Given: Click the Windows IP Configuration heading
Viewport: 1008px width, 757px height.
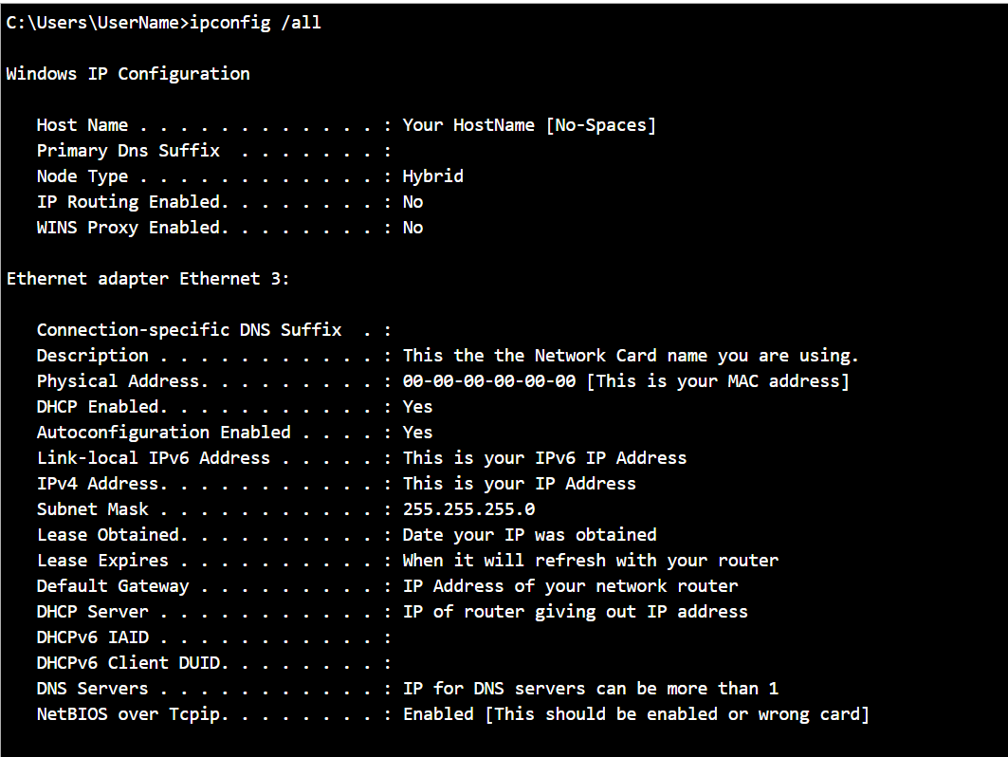Looking at the screenshot, I should tap(128, 74).
